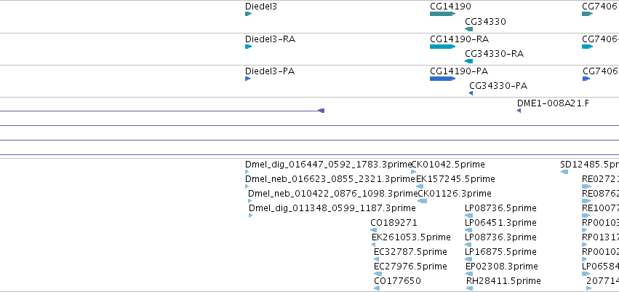The height and width of the screenshot is (292, 619).
Task: Click the LP08736.5prime EST label
Action: point(500,208)
